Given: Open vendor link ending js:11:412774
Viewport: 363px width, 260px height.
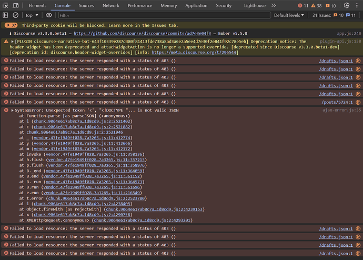Looking at the screenshot, I should tap(82, 138).
